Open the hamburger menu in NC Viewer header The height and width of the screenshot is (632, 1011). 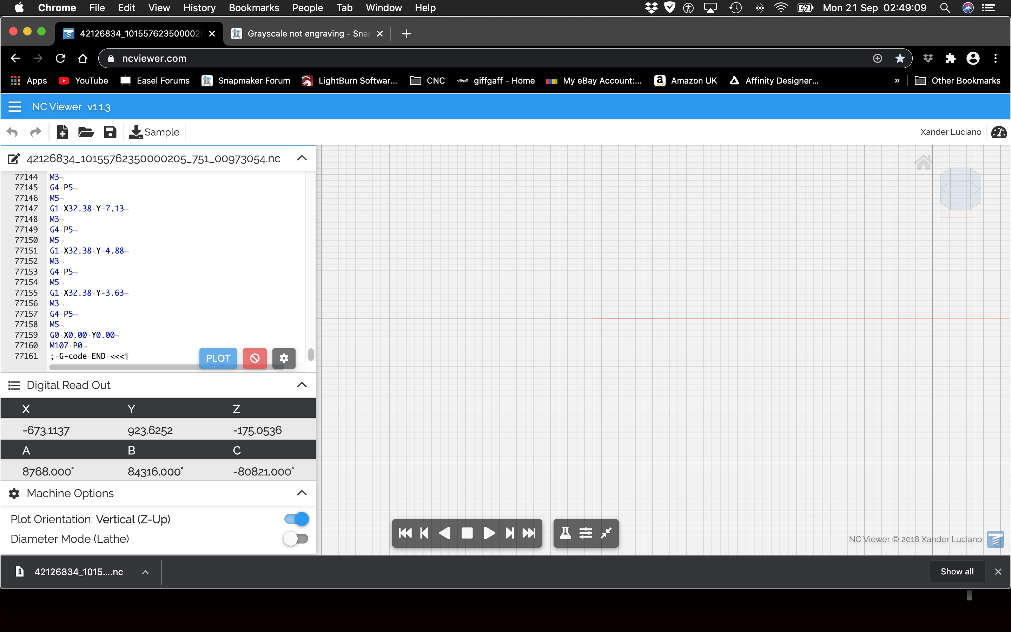(15, 107)
